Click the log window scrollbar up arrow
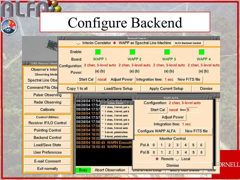Viewport: 240px width, 180px height. pyautogui.click(x=218, y=100)
